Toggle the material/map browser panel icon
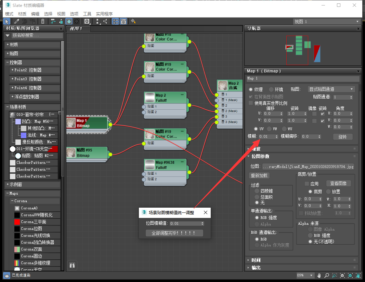The width and height of the screenshot is (365, 282). [x=116, y=21]
